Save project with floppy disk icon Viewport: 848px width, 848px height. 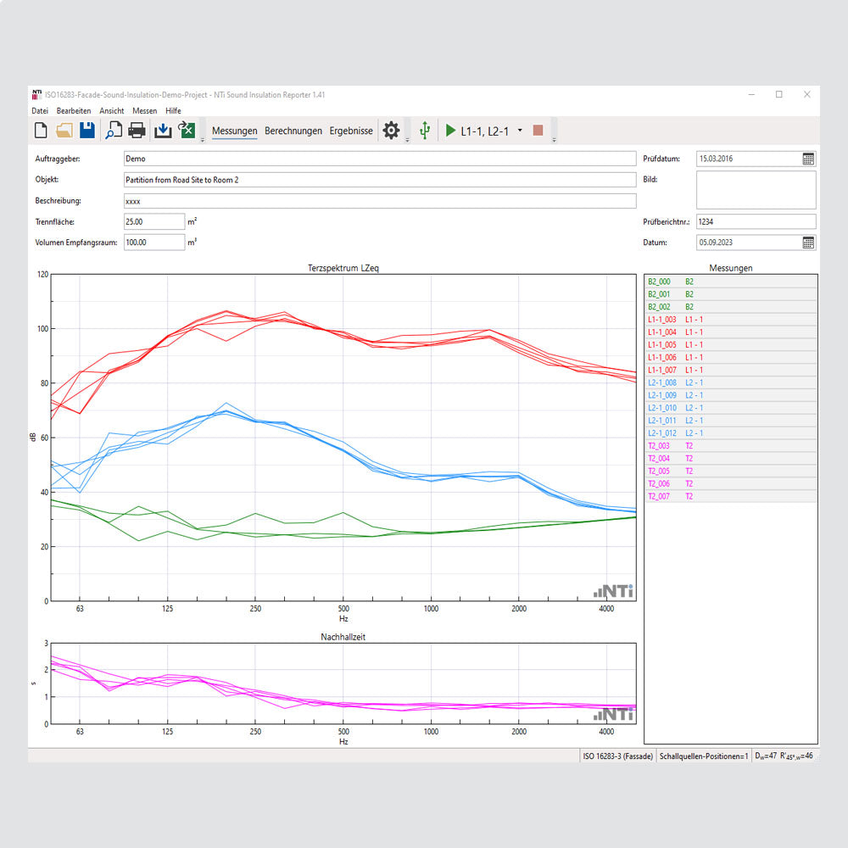click(x=86, y=131)
